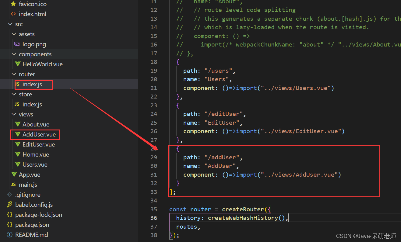Click the star icon of favicon.ico

[13, 4]
